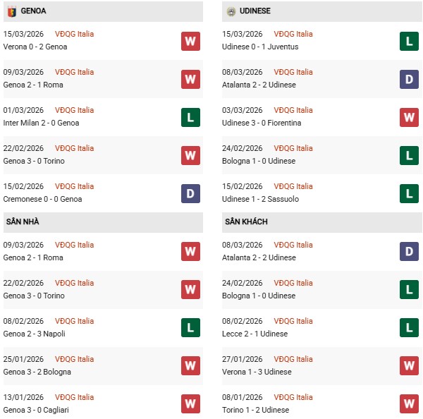Select the SÂN KHÁCH section header
Viewport: 423px width, 419px height.
click(246, 221)
